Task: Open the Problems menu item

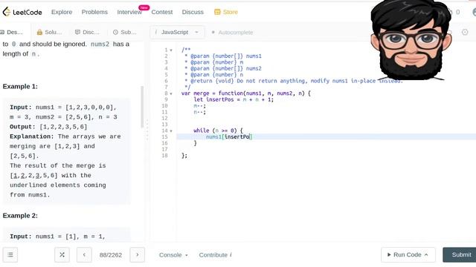Action: (x=94, y=12)
